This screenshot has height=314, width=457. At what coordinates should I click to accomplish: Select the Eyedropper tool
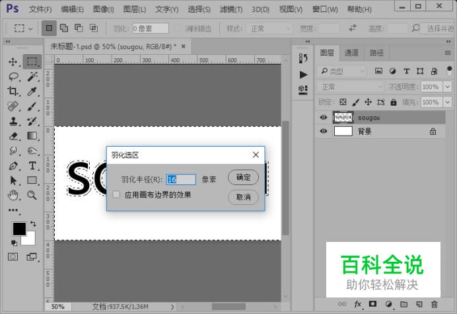(x=32, y=91)
